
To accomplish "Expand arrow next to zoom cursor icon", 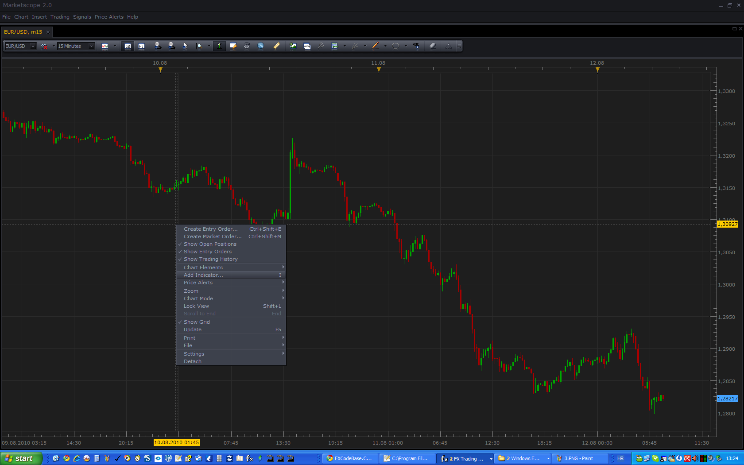I will tap(209, 46).
